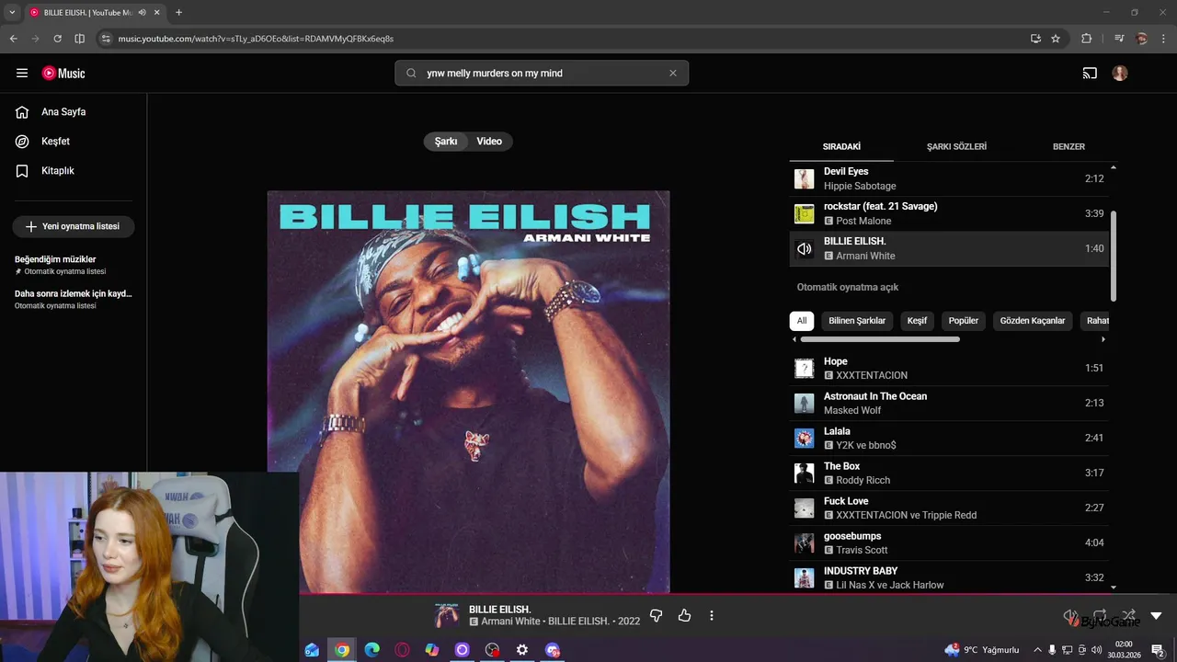Open Armani White artist link in queue
This screenshot has width=1177, height=662.
pyautogui.click(x=865, y=257)
